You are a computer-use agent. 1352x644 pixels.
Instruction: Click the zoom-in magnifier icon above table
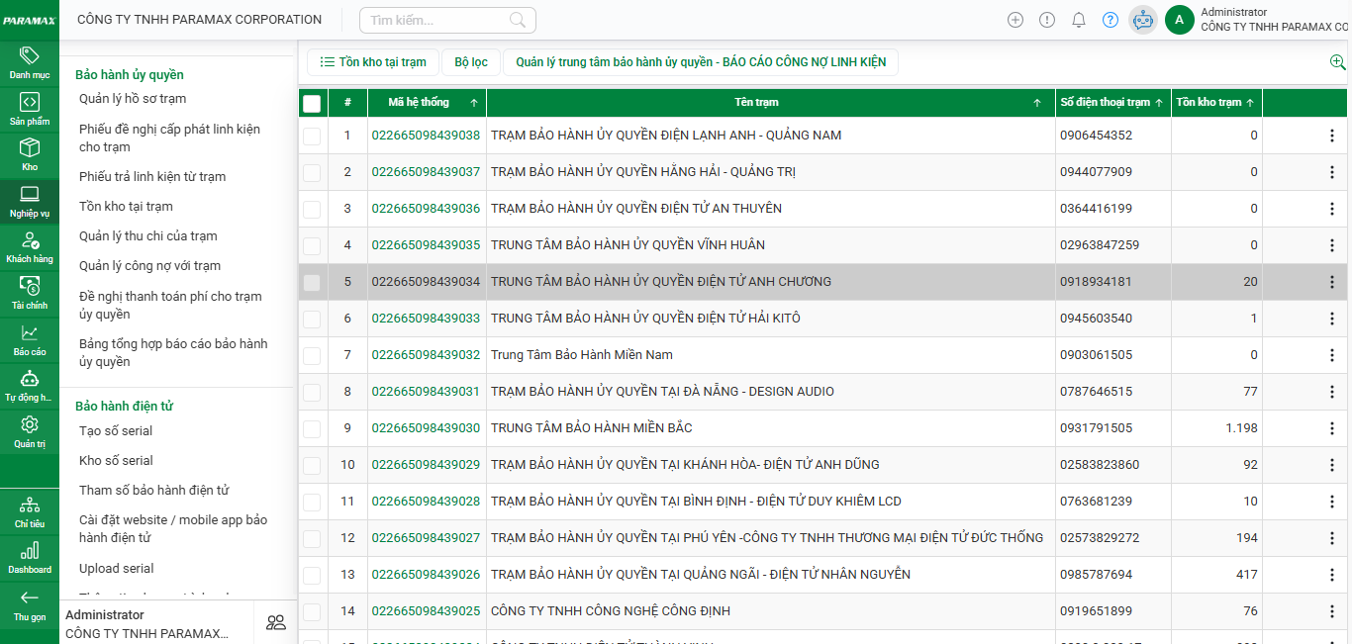(x=1337, y=62)
